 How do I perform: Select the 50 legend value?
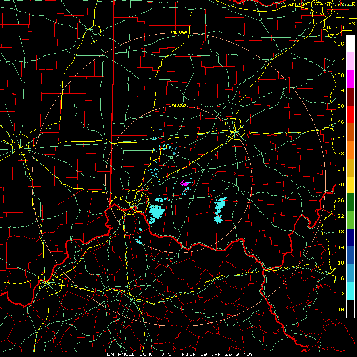(x=341, y=106)
